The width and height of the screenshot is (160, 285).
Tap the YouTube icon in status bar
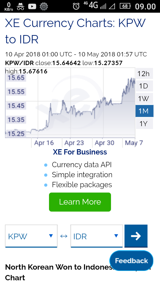pyautogui.click(x=32, y=7)
